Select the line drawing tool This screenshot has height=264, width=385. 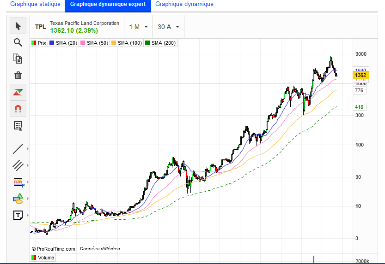18,149
